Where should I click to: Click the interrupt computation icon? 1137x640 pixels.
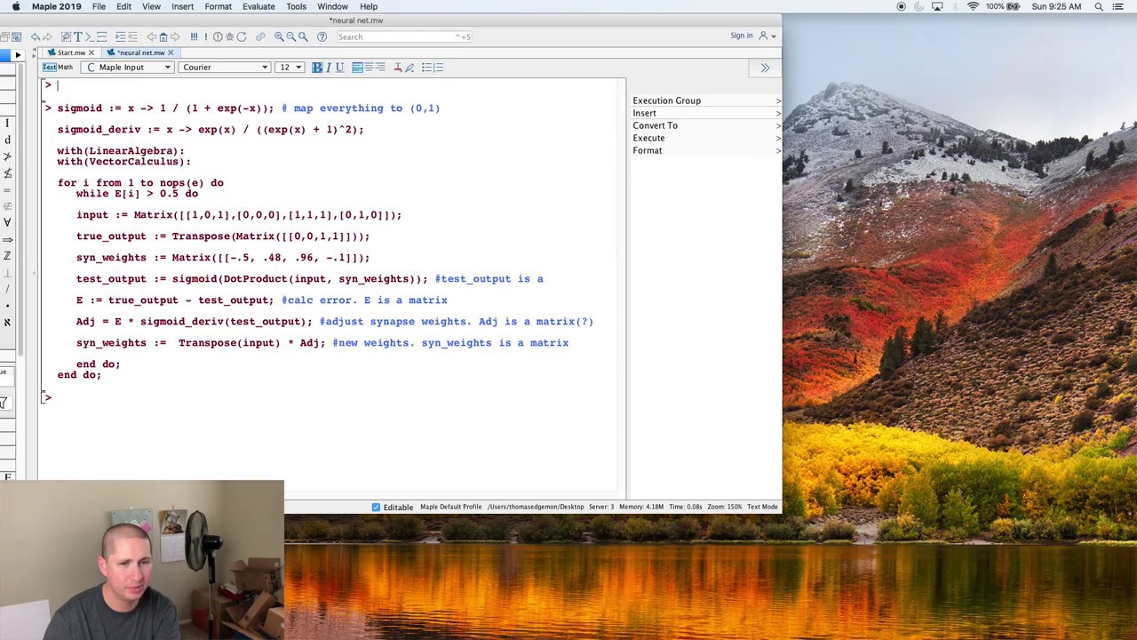point(218,36)
